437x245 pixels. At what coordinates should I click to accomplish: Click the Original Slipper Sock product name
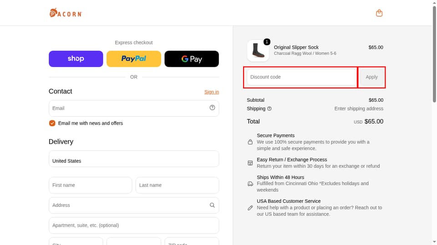(x=296, y=47)
